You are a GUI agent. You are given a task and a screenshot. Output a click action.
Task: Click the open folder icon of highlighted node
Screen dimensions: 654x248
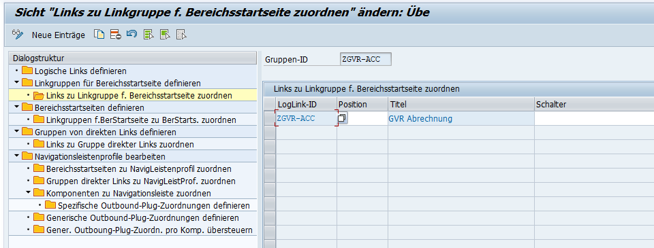coord(39,95)
